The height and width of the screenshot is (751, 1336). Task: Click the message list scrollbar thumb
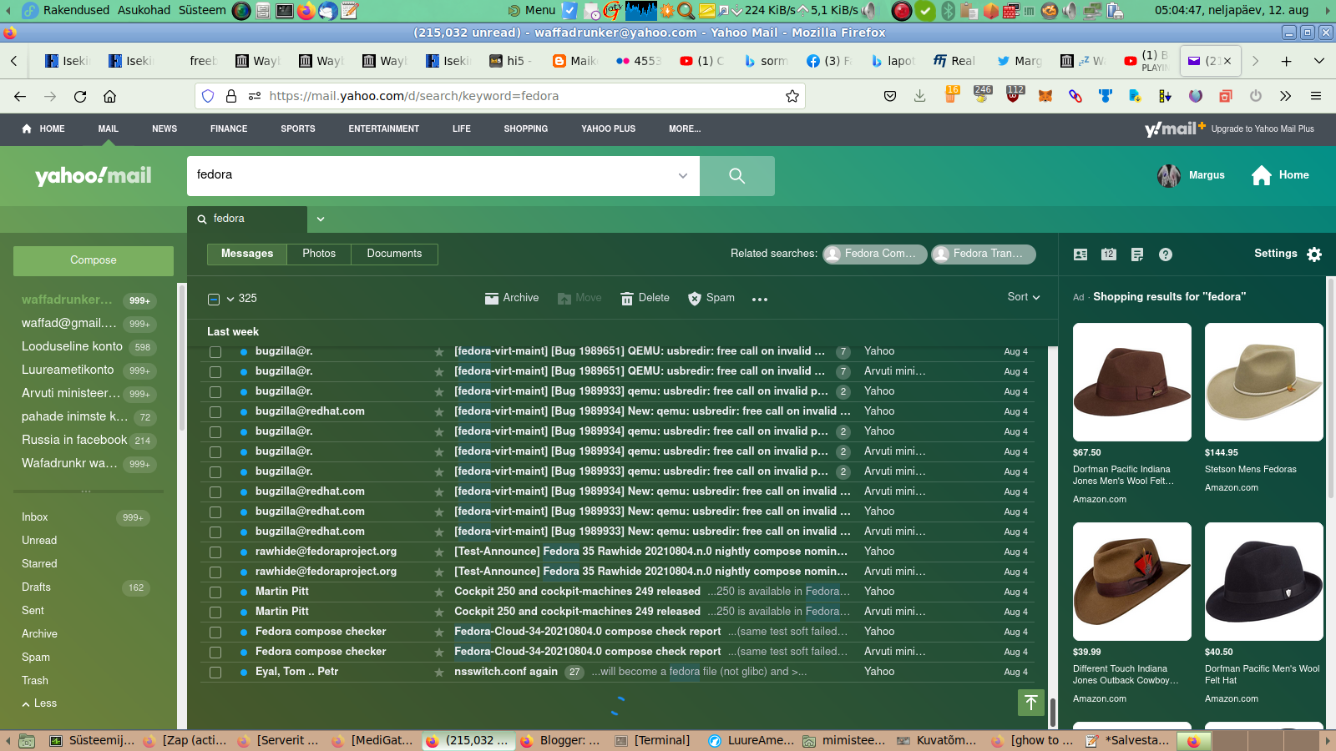coord(1053,713)
